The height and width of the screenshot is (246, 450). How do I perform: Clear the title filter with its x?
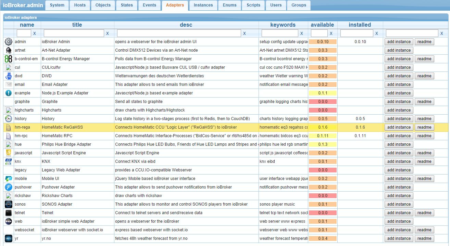pyautogui.click(x=108, y=34)
